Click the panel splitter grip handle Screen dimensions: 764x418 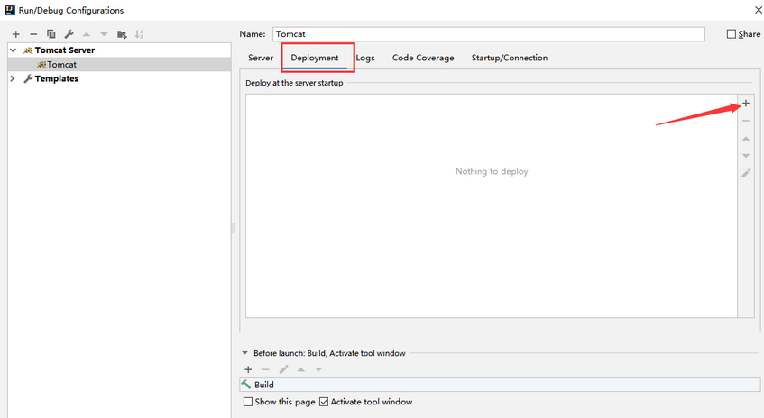[x=233, y=228]
